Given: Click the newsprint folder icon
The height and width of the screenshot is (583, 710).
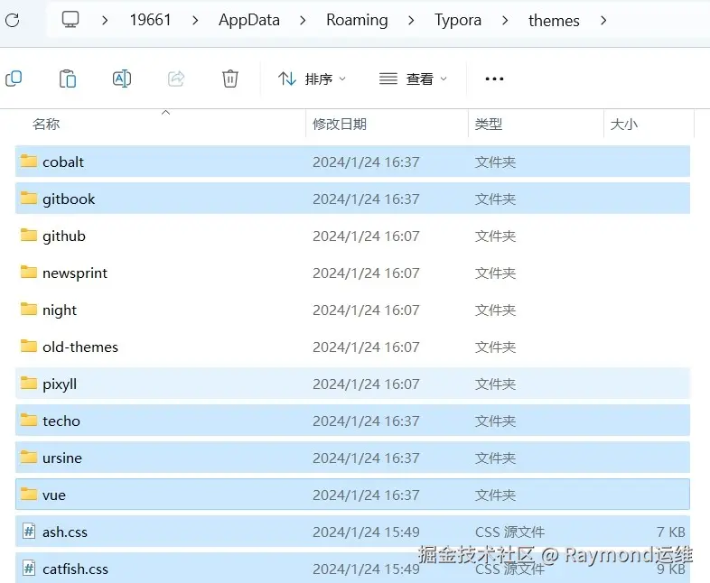Looking at the screenshot, I should (29, 272).
